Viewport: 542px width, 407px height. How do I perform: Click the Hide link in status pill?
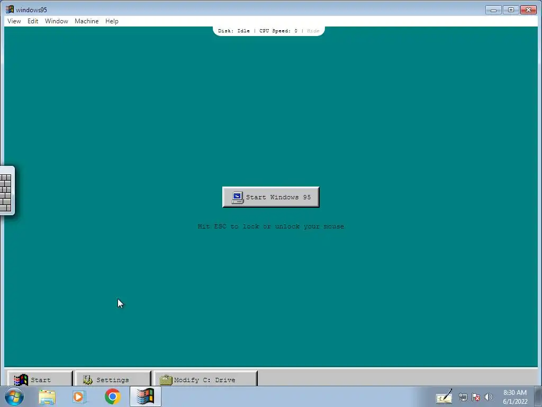[313, 31]
